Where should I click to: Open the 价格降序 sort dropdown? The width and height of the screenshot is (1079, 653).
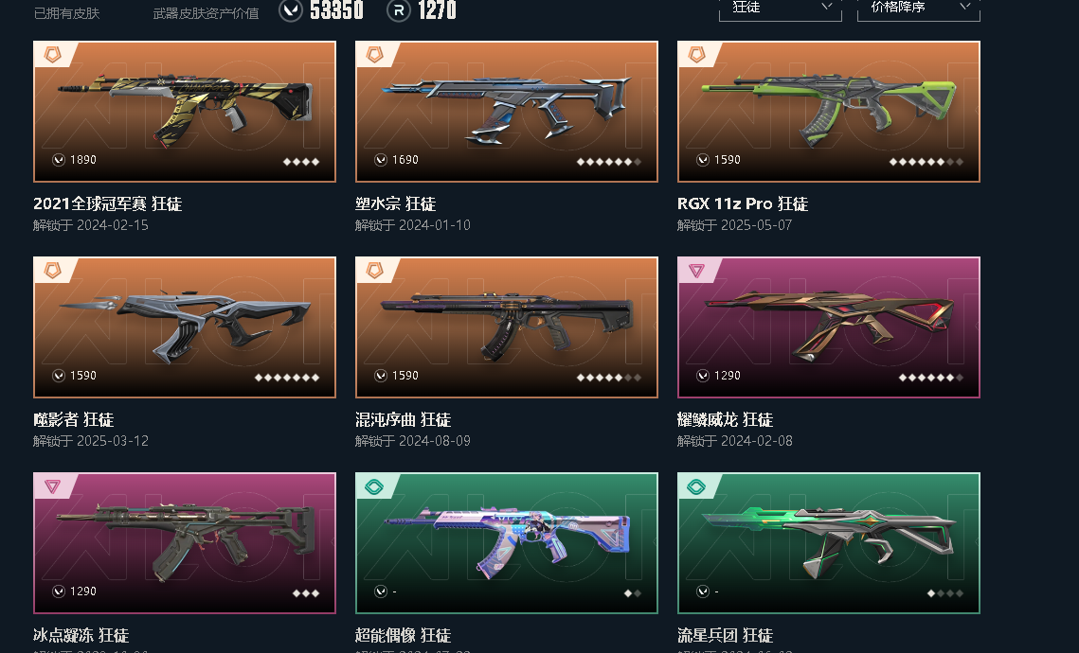(919, 9)
